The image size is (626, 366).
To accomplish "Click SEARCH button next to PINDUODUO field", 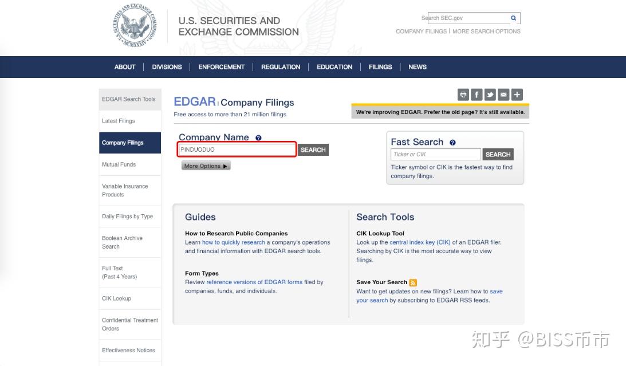I will coord(313,150).
